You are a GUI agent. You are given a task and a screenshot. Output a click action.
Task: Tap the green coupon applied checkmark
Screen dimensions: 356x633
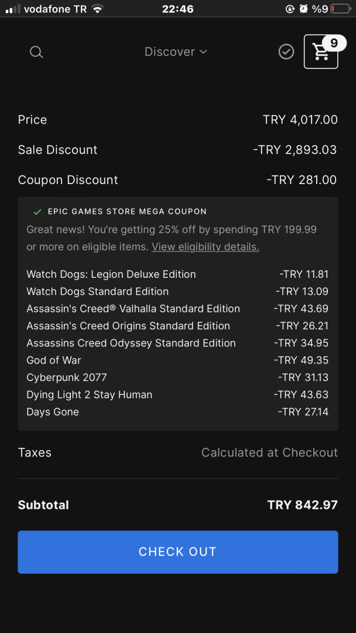[x=37, y=212]
